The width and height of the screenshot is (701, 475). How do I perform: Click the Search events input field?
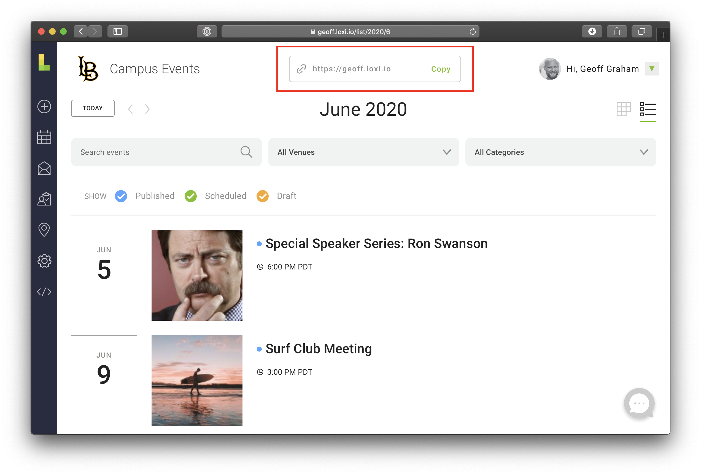[166, 152]
